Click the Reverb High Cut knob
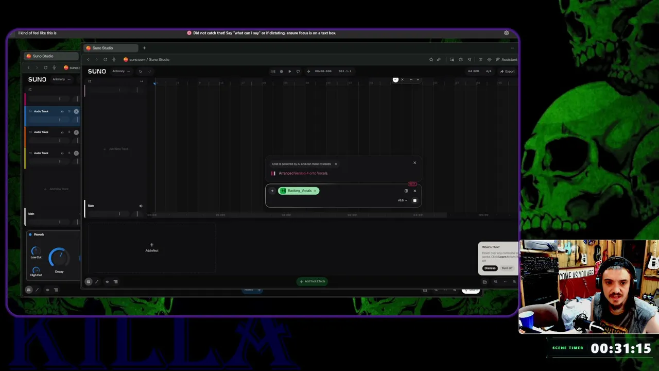This screenshot has height=371, width=659. point(36,269)
